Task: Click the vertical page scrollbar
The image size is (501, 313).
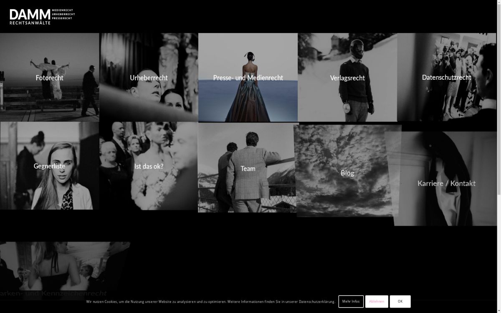Action: (498, 125)
